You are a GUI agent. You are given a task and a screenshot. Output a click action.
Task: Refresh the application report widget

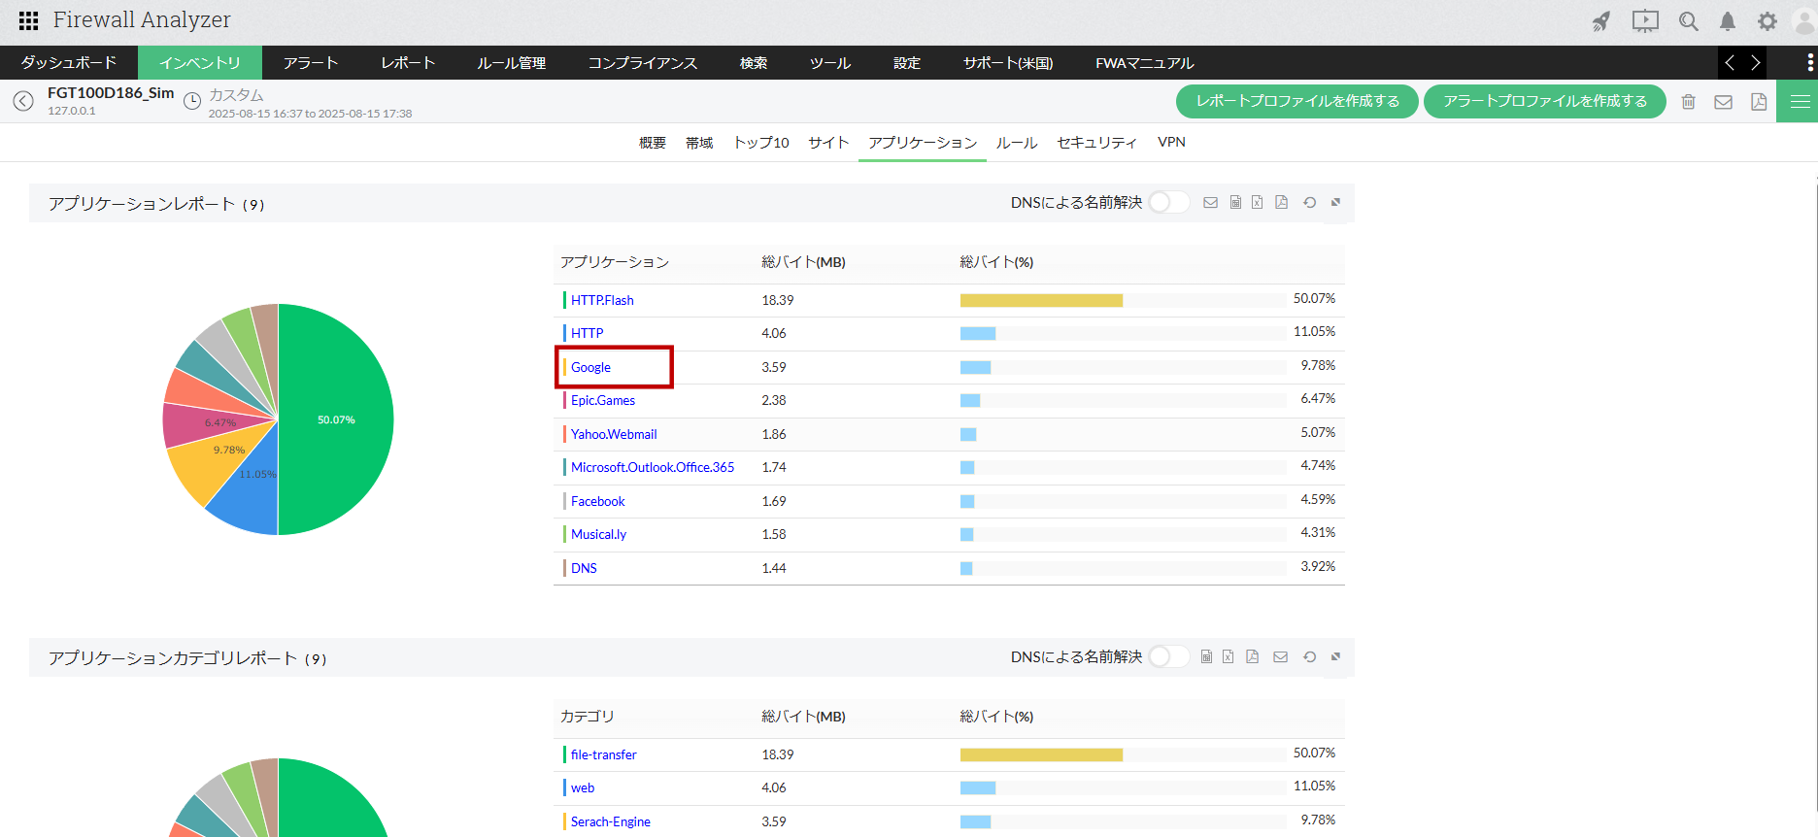tap(1309, 202)
